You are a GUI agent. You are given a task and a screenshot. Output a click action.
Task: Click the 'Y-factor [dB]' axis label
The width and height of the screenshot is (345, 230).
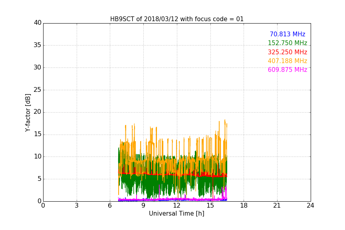[28, 113]
